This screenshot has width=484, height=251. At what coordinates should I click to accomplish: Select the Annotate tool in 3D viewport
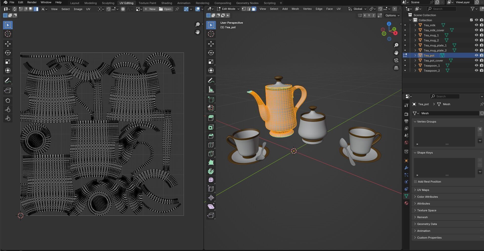(x=211, y=81)
